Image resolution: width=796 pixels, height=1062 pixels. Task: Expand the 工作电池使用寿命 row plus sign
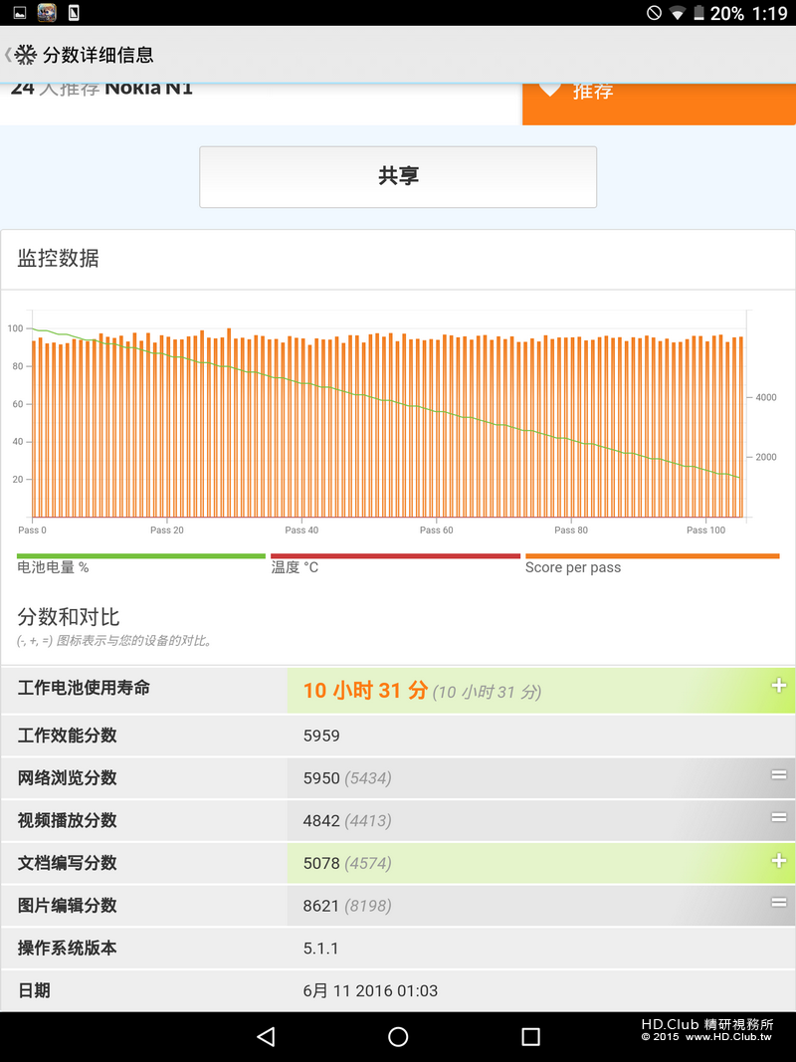(778, 686)
